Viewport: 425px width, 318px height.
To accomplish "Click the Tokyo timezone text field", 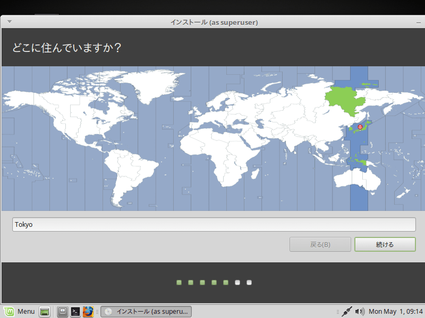I will [214, 224].
